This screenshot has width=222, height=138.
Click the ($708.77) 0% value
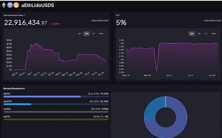coord(101,116)
